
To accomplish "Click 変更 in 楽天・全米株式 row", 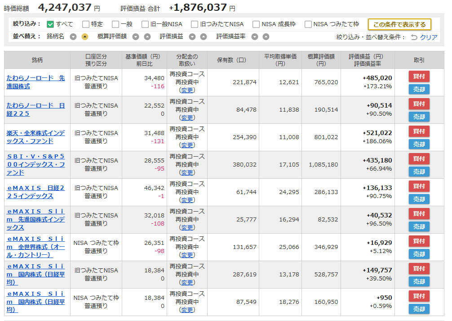I will pos(187,145).
